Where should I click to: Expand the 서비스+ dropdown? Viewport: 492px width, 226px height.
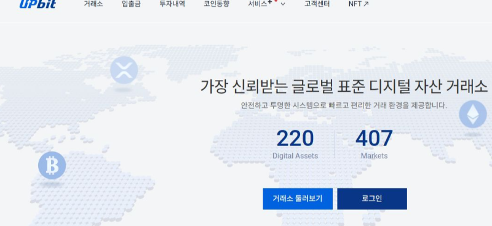click(x=267, y=4)
